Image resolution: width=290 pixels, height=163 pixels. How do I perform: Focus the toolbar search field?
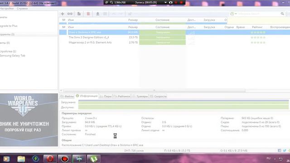[259, 14]
